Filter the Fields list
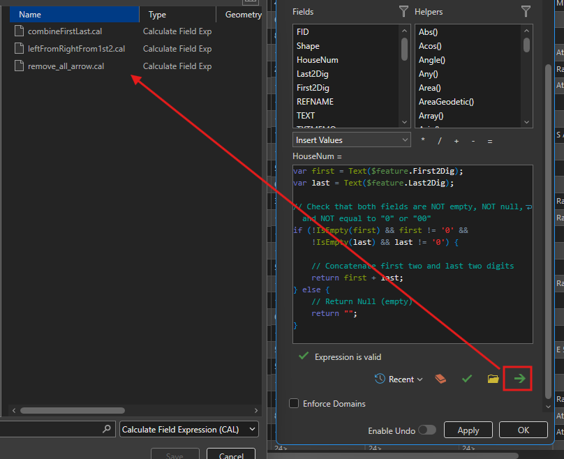Viewport: 564px width, 459px height. pyautogui.click(x=403, y=11)
